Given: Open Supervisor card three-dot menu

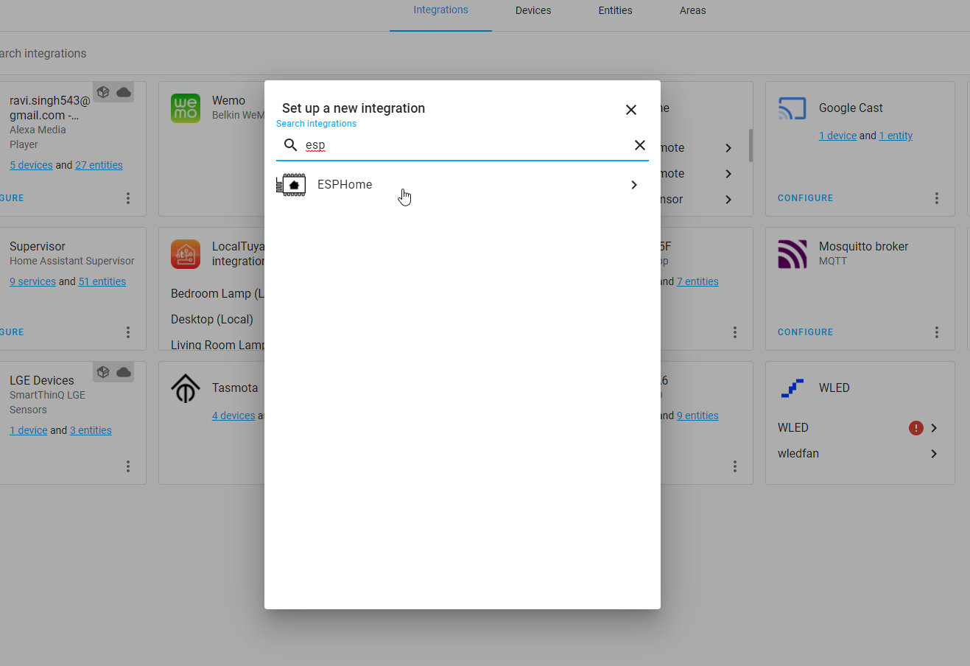Looking at the screenshot, I should coord(128,332).
